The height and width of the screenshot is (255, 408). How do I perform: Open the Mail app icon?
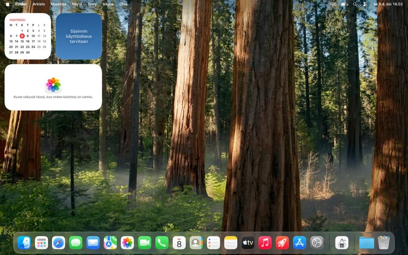coord(93,243)
